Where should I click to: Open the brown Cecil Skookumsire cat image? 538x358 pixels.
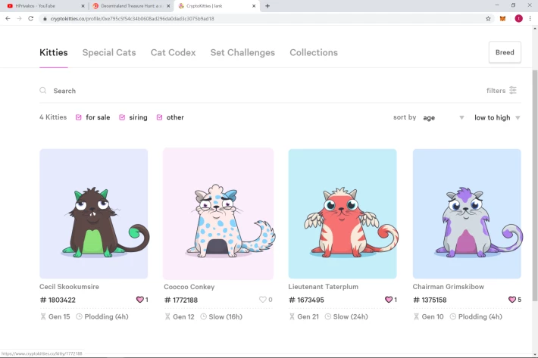click(94, 213)
